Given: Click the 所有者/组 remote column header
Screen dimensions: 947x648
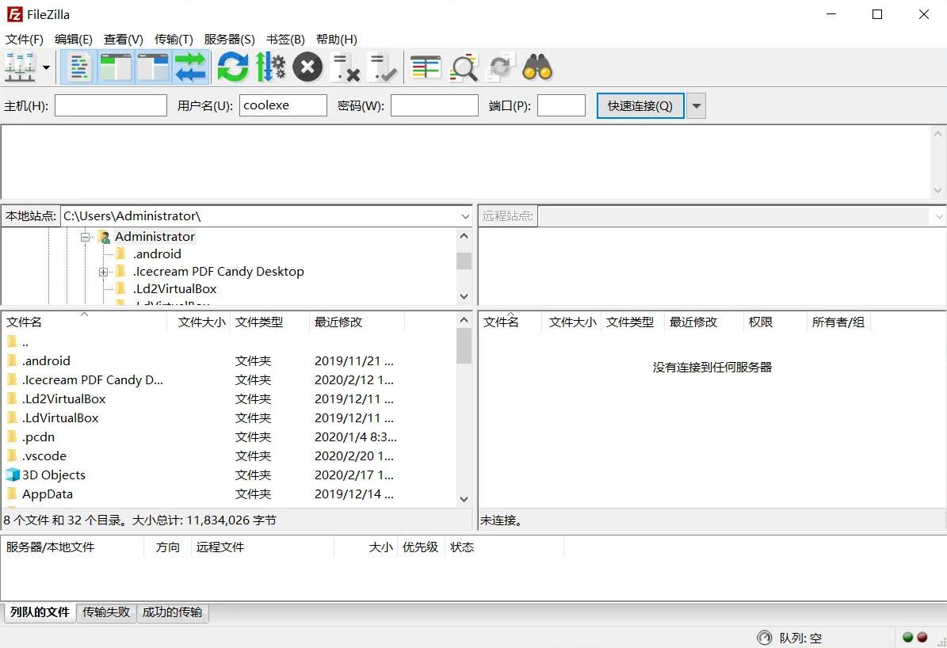Looking at the screenshot, I should (838, 322).
